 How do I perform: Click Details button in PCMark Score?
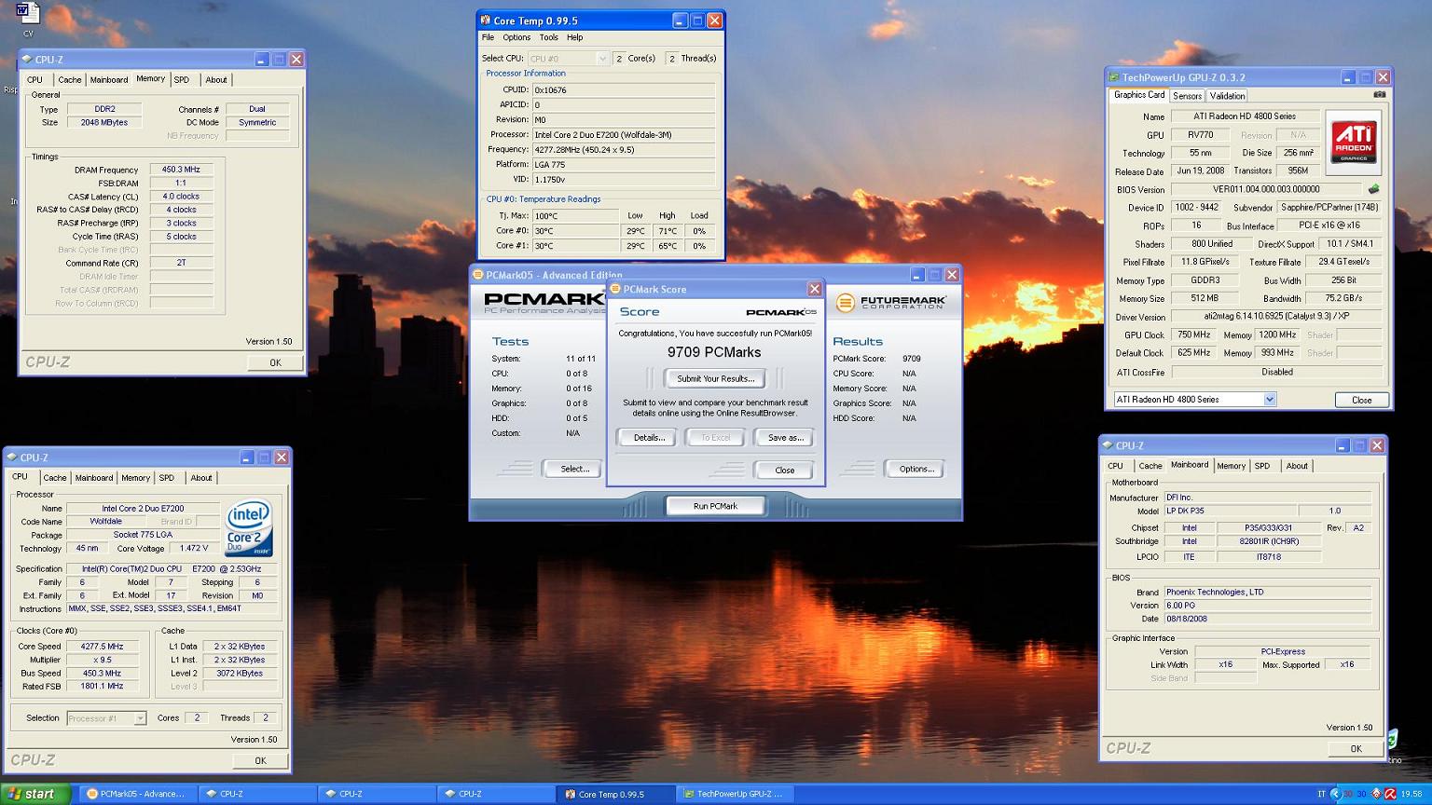(649, 437)
